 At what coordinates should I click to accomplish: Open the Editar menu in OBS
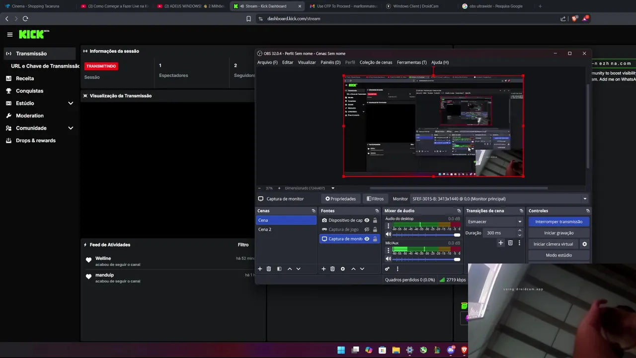[x=288, y=62]
